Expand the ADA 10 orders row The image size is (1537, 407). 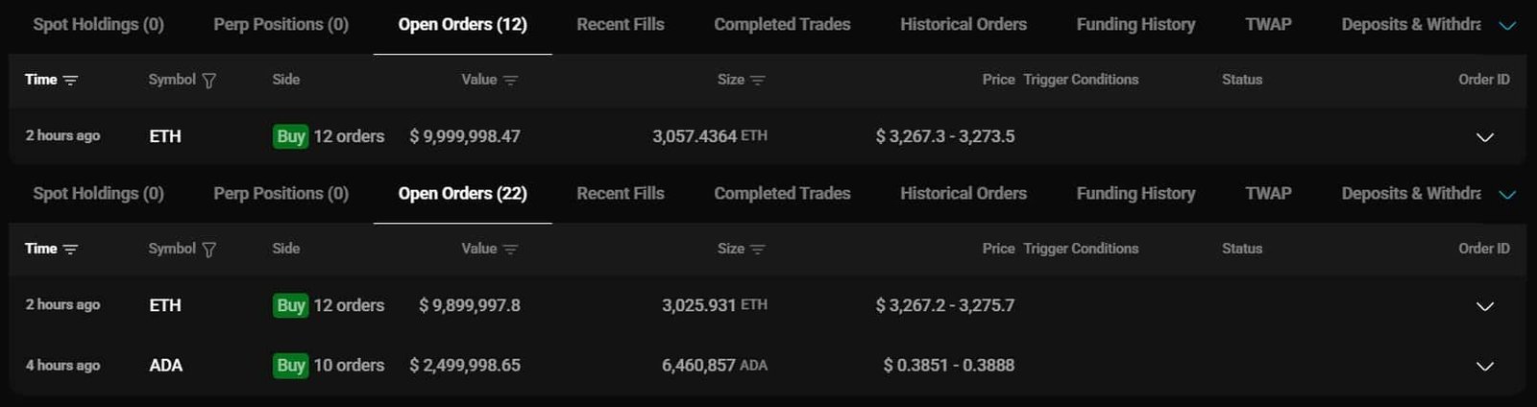[1484, 366]
